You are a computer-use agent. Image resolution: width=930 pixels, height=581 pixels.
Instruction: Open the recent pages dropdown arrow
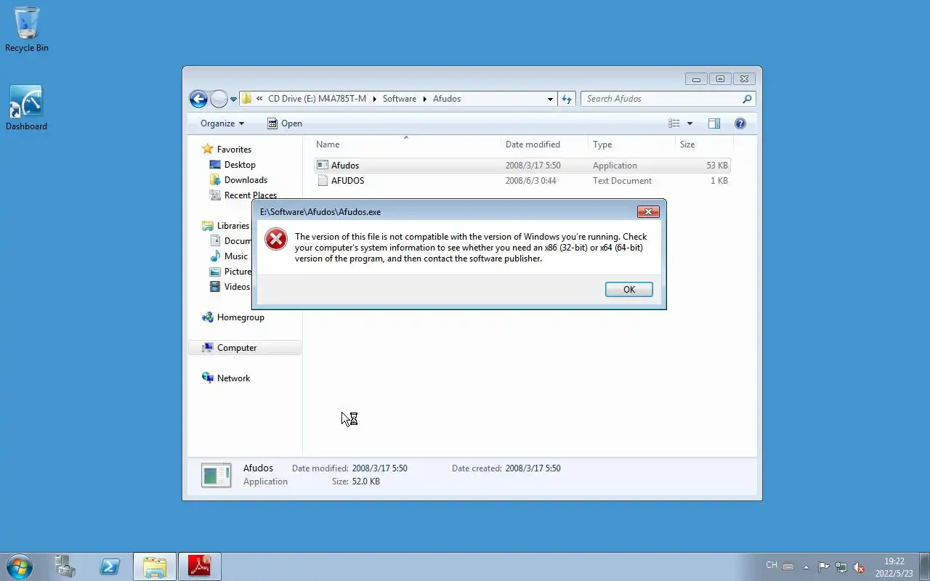coord(234,99)
